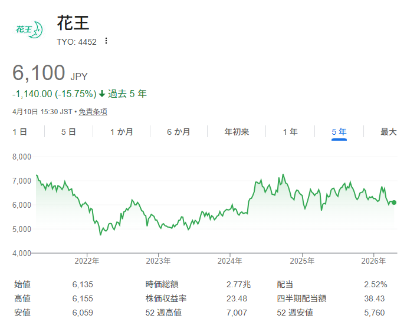Image resolution: width=407 pixels, height=332 pixels.
Task: Click the 2.77兆 market cap value
Action: tap(238, 284)
